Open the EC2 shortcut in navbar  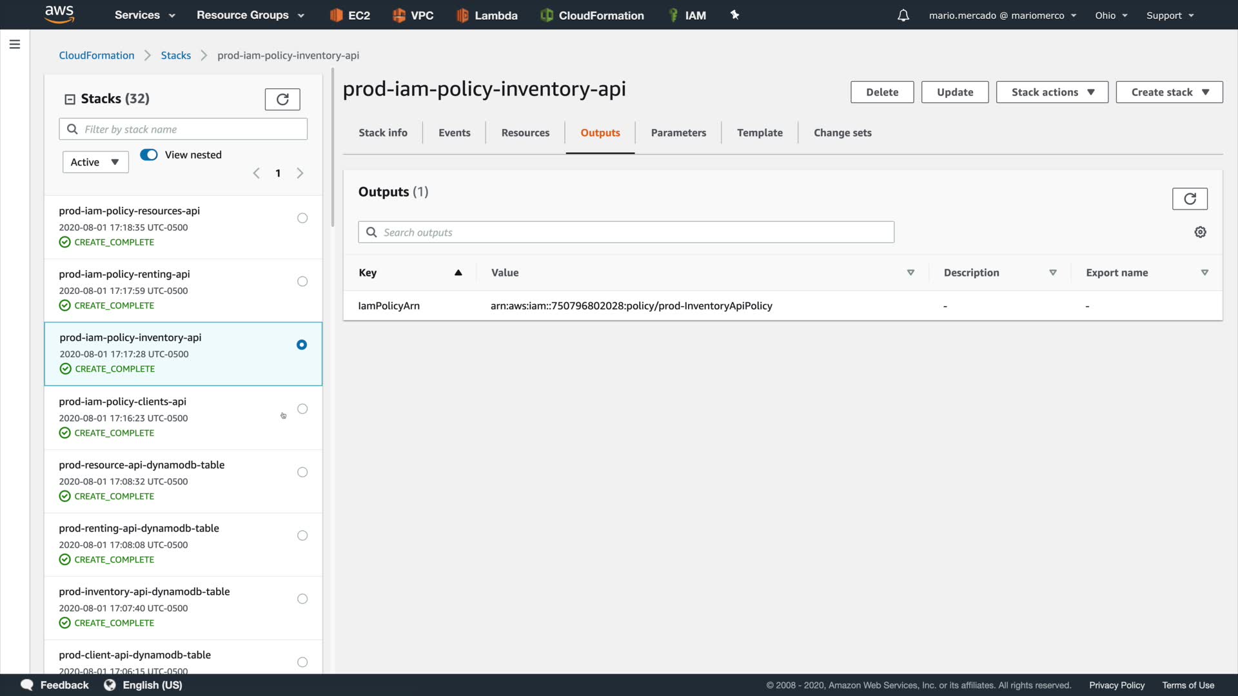[x=350, y=15]
